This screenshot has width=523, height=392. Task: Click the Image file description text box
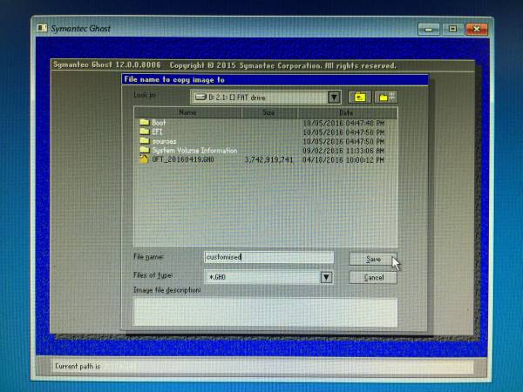pyautogui.click(x=265, y=311)
